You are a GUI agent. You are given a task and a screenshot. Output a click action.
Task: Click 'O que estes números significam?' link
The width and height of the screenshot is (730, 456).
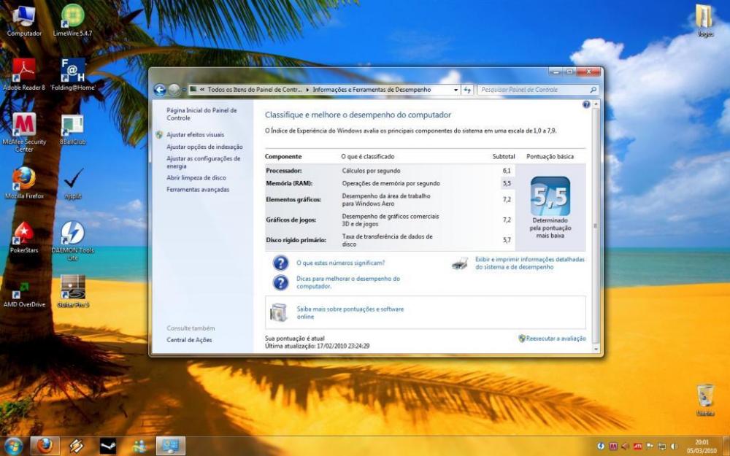[340, 263]
